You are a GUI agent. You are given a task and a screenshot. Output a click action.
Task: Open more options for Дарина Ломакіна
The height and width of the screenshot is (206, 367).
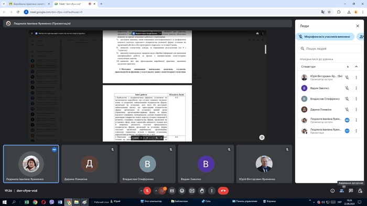[356, 110]
